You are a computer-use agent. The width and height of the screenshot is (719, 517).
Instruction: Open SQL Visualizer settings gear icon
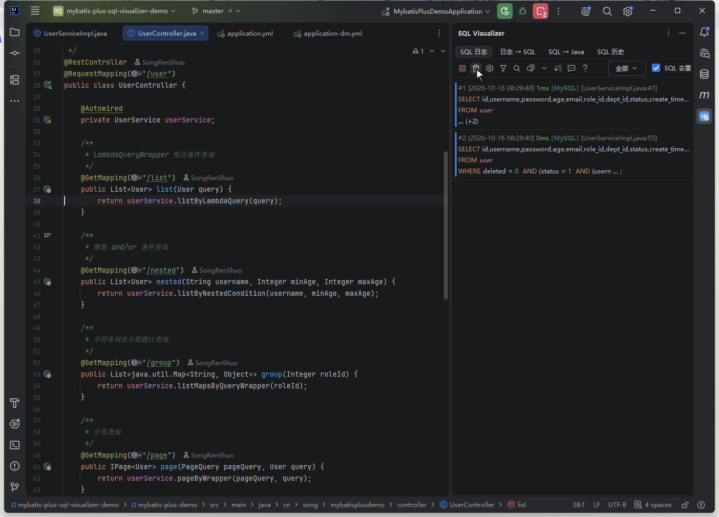click(489, 68)
